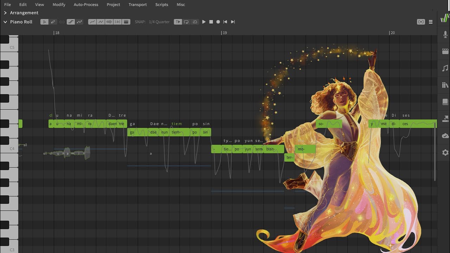Screen dimensions: 450x253
Task: Select the note with lyric "ter-"
Action: 289,157
